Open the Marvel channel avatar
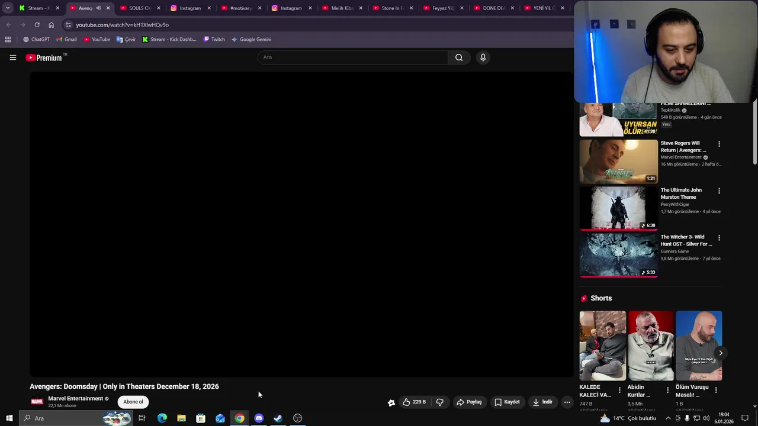 [37, 402]
